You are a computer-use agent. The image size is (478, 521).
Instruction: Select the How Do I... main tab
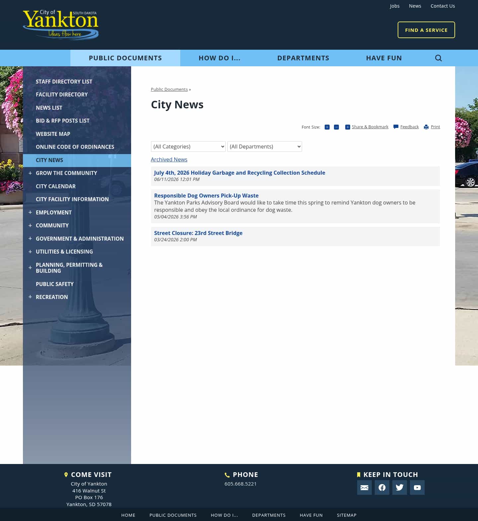coord(219,58)
